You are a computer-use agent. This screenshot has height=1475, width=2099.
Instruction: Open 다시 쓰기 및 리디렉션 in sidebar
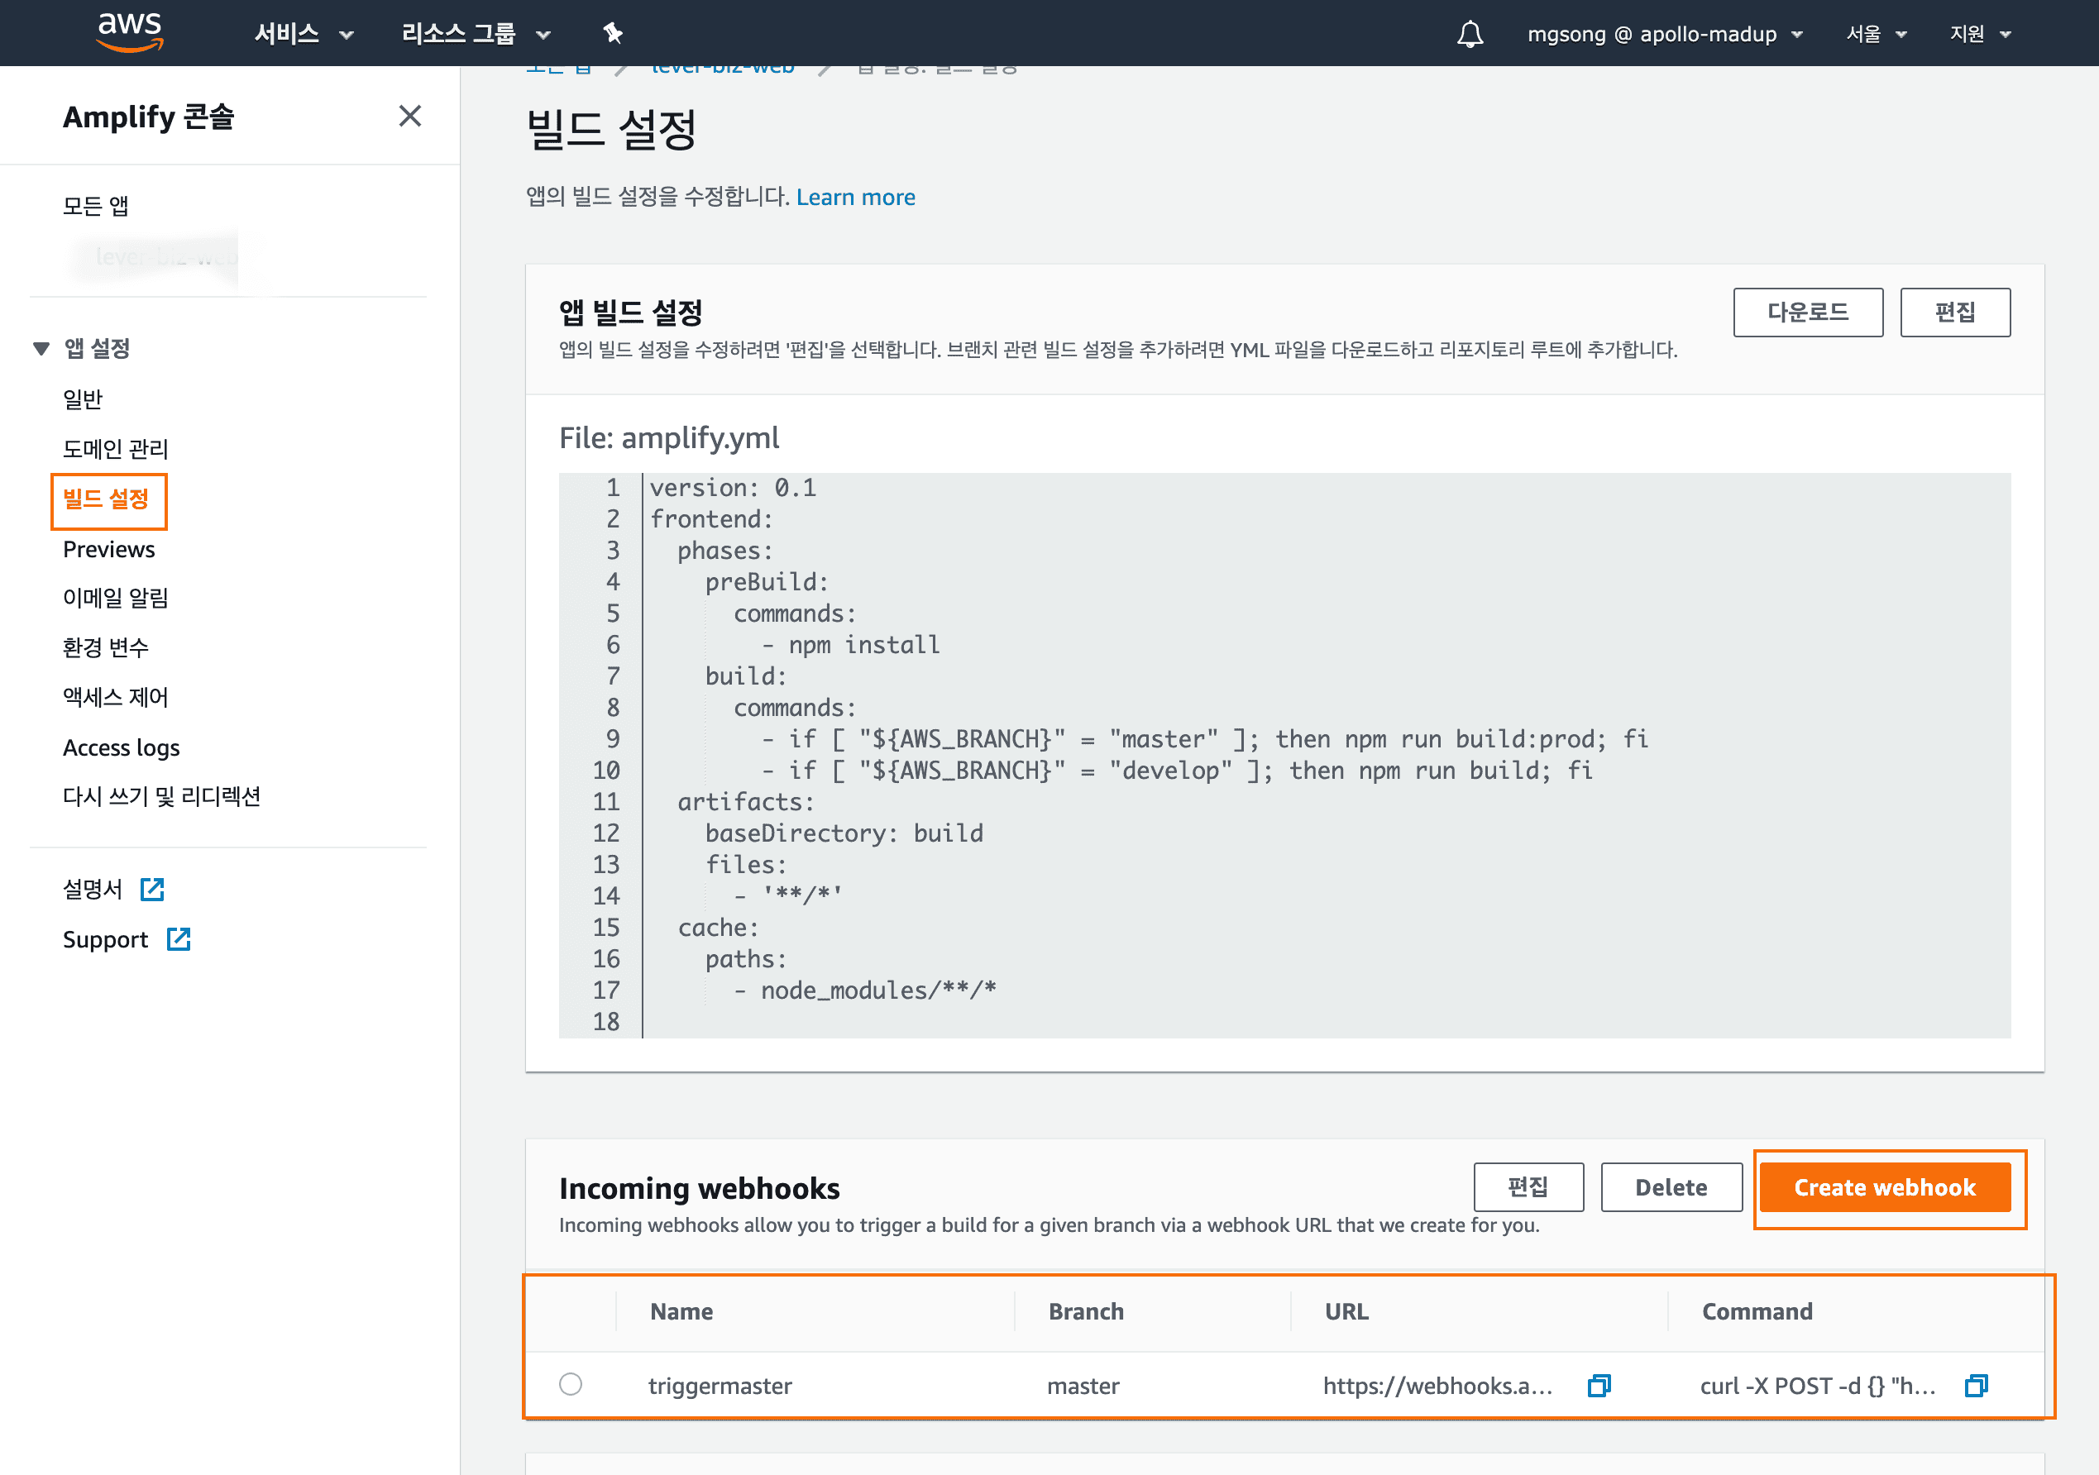(x=162, y=796)
